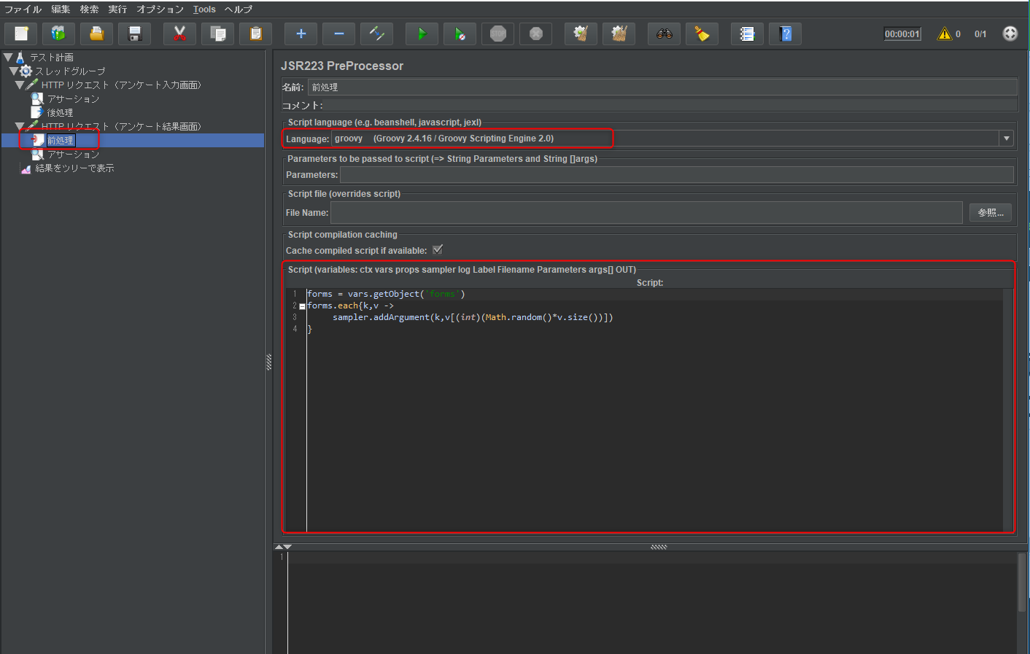The width and height of the screenshot is (1030, 654).
Task: Click the green Start test run icon
Action: [421, 34]
